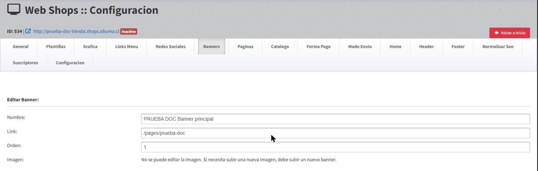Open the prueba-doc-tienda.shops.obuma.cl link
Screen dimensions: 538x171
(76, 32)
